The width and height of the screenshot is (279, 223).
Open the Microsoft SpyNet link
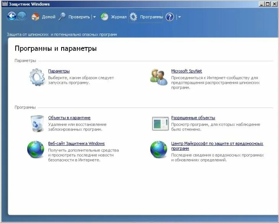[187, 71]
